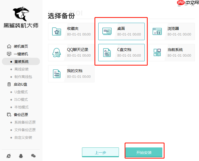Select 系统备份还原 in the sidebar
199x161 pixels.
point(25,122)
